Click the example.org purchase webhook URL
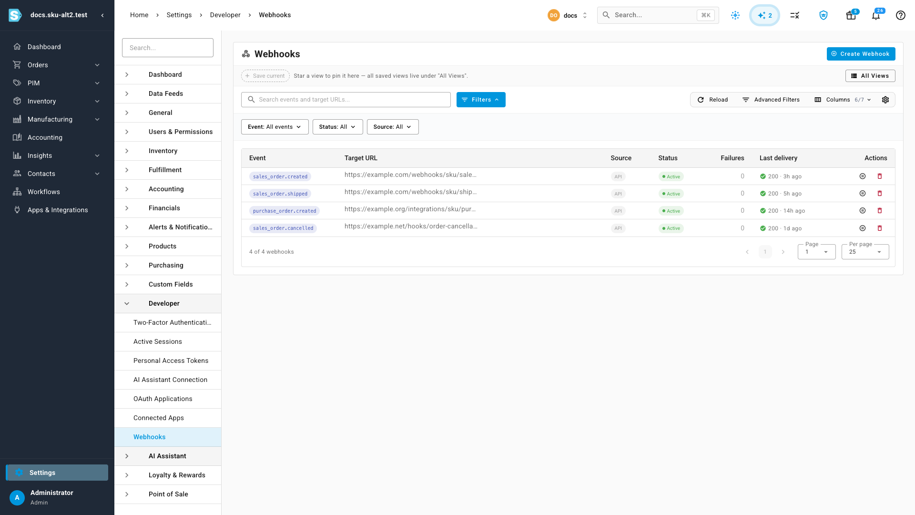 click(410, 209)
